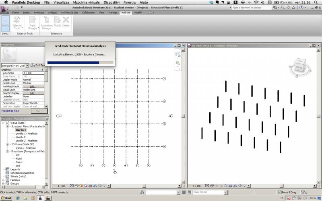Click the 3D view vertical scrollbar thumb
Screen dimensions: 322x201
[x=318, y=116]
